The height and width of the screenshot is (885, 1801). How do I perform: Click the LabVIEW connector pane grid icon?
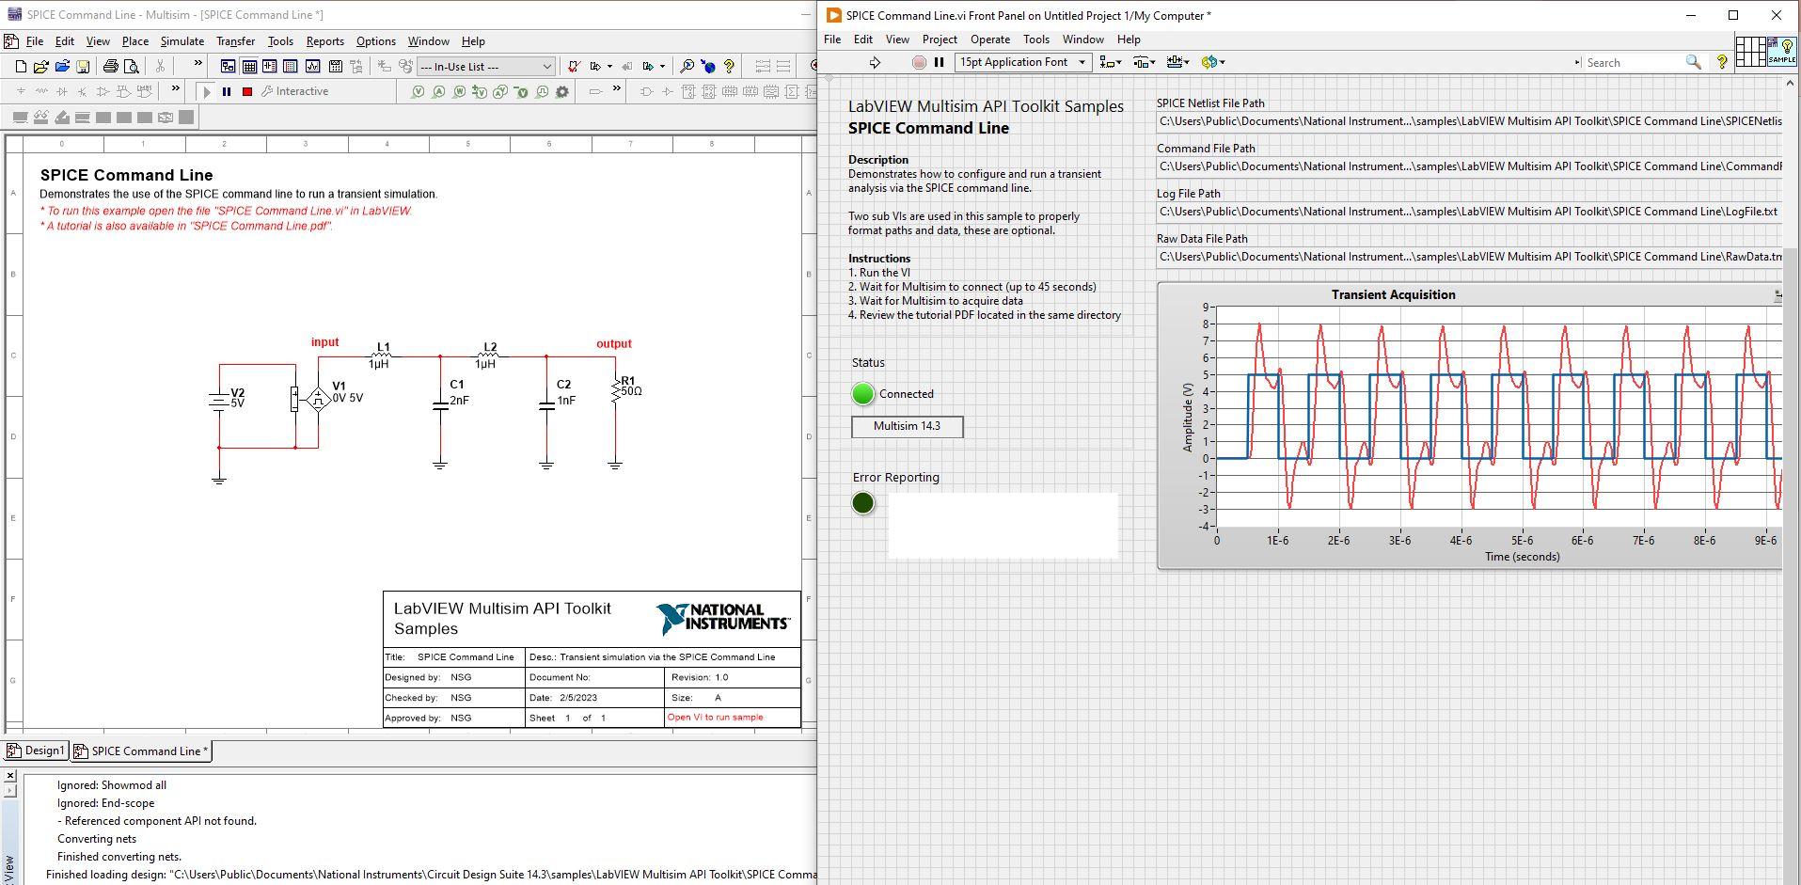tap(1750, 52)
